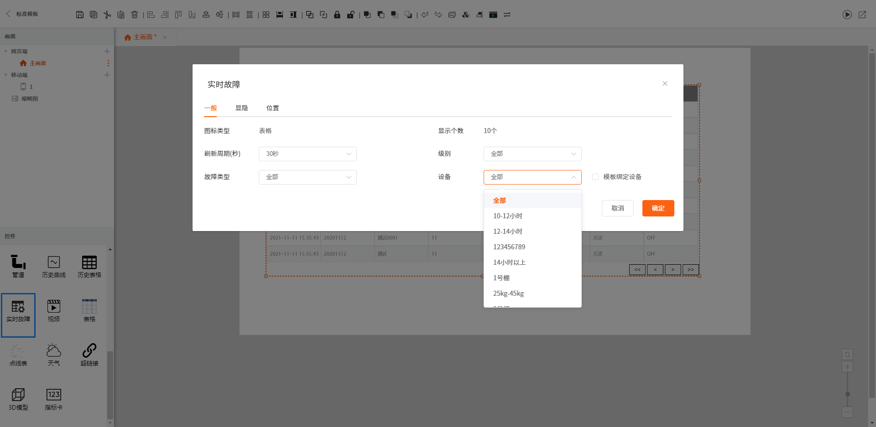Click the bring to front icon
The image size is (876, 427).
click(367, 15)
